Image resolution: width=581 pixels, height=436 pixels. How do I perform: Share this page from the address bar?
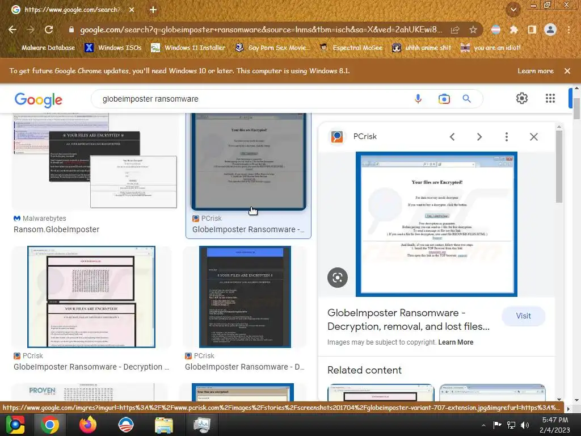coord(455,30)
